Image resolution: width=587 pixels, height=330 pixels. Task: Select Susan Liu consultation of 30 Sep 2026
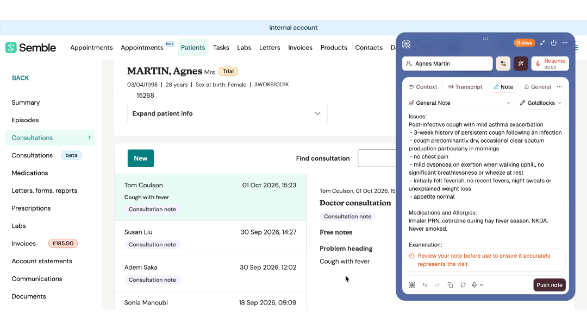[210, 238]
